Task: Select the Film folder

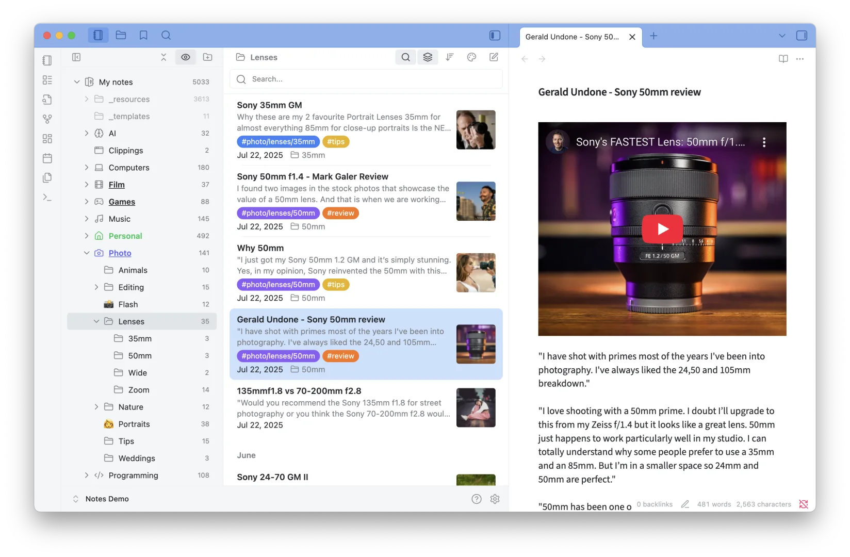Action: tap(142, 185)
